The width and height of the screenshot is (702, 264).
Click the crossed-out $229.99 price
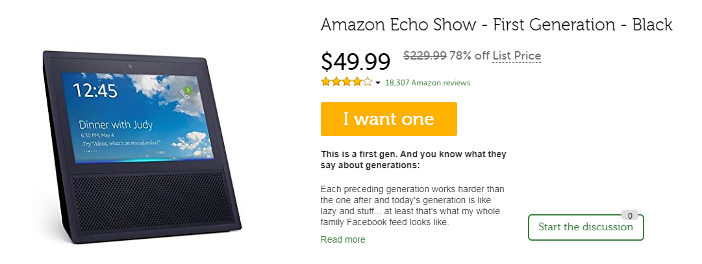pos(425,55)
